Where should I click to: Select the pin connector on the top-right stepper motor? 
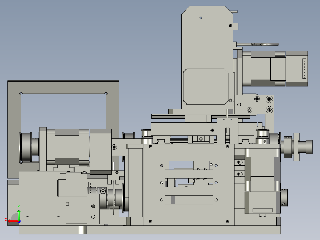[304, 69]
